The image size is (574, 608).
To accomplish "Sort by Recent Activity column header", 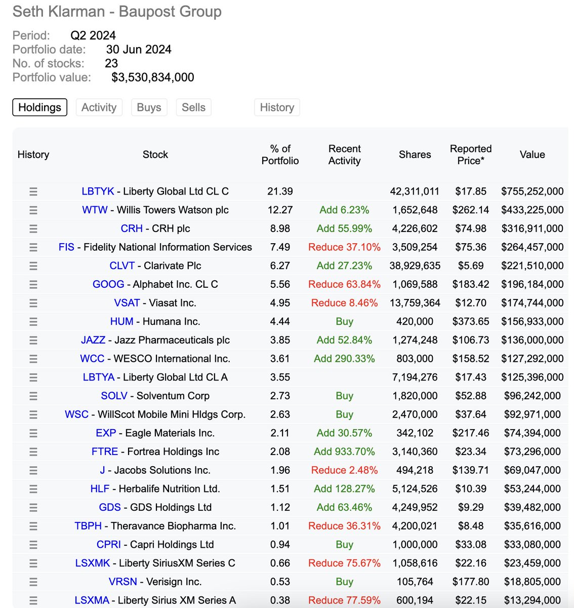I will (x=344, y=155).
